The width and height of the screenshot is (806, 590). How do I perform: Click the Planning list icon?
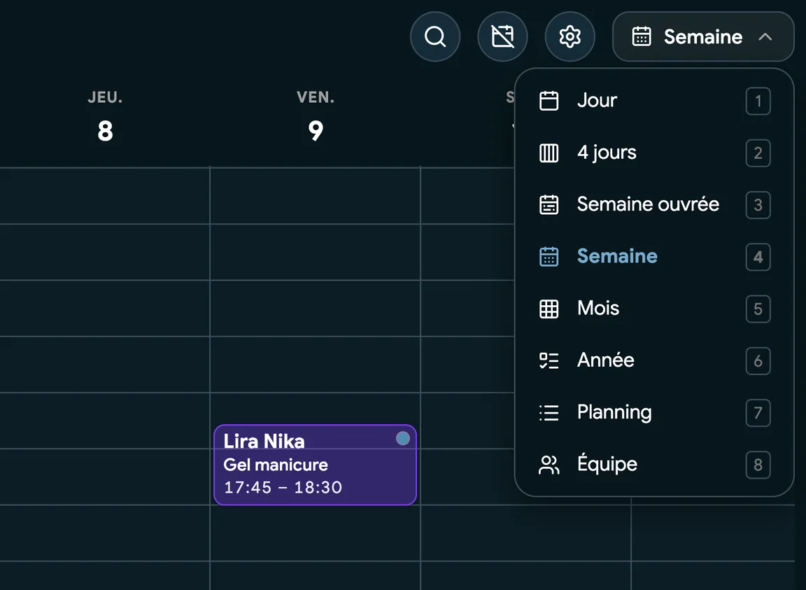tap(549, 412)
